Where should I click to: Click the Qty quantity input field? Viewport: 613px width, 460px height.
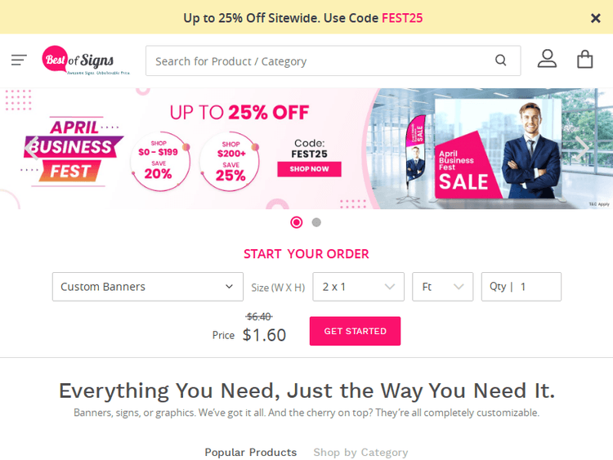tap(535, 287)
